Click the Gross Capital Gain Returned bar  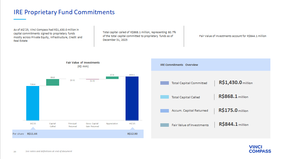(x=92, y=79)
